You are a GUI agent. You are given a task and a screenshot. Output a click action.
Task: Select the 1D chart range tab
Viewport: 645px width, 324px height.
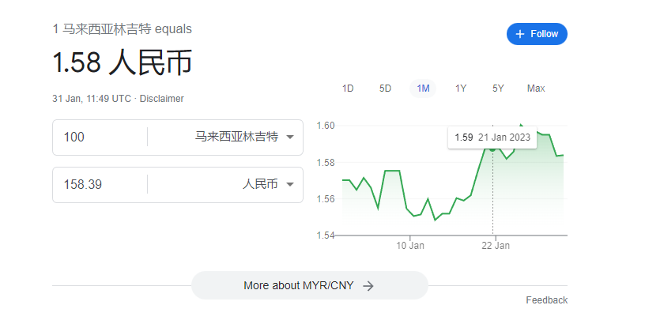348,89
